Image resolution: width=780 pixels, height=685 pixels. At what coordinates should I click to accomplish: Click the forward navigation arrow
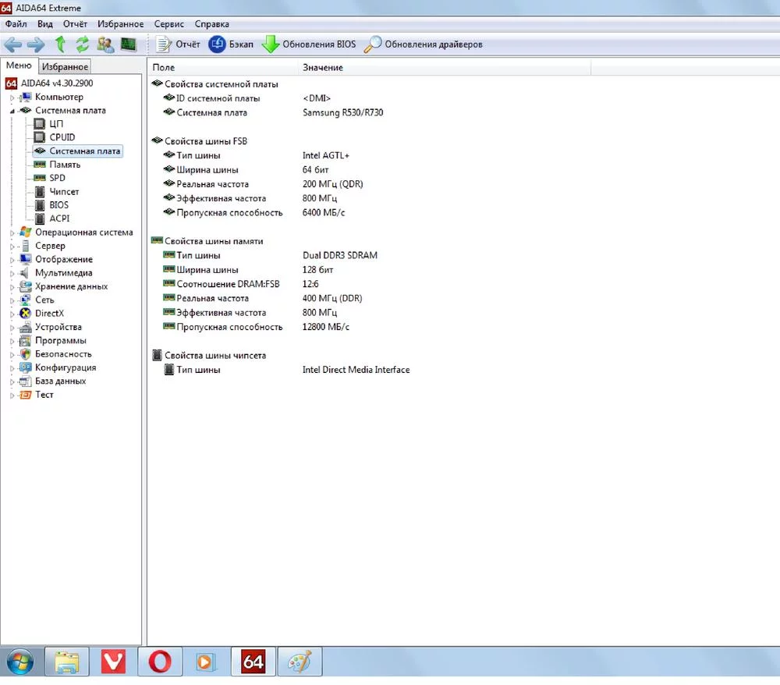pos(37,44)
